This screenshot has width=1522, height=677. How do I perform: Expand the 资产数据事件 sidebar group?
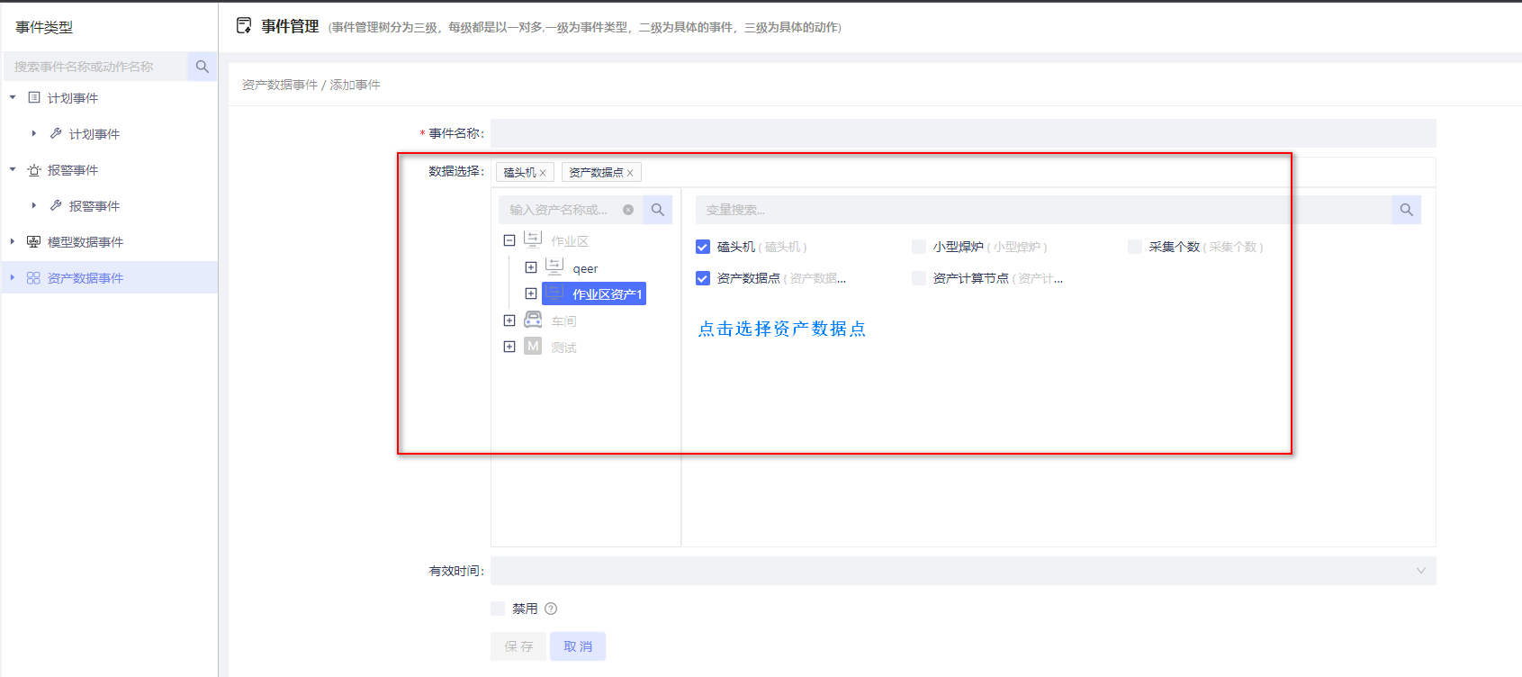tap(13, 277)
